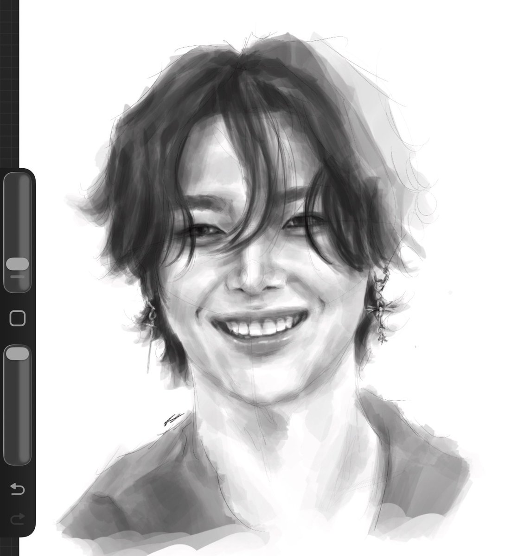Image resolution: width=505 pixels, height=556 pixels.
Task: Tap the brush size slider handle
Action: 17,265
